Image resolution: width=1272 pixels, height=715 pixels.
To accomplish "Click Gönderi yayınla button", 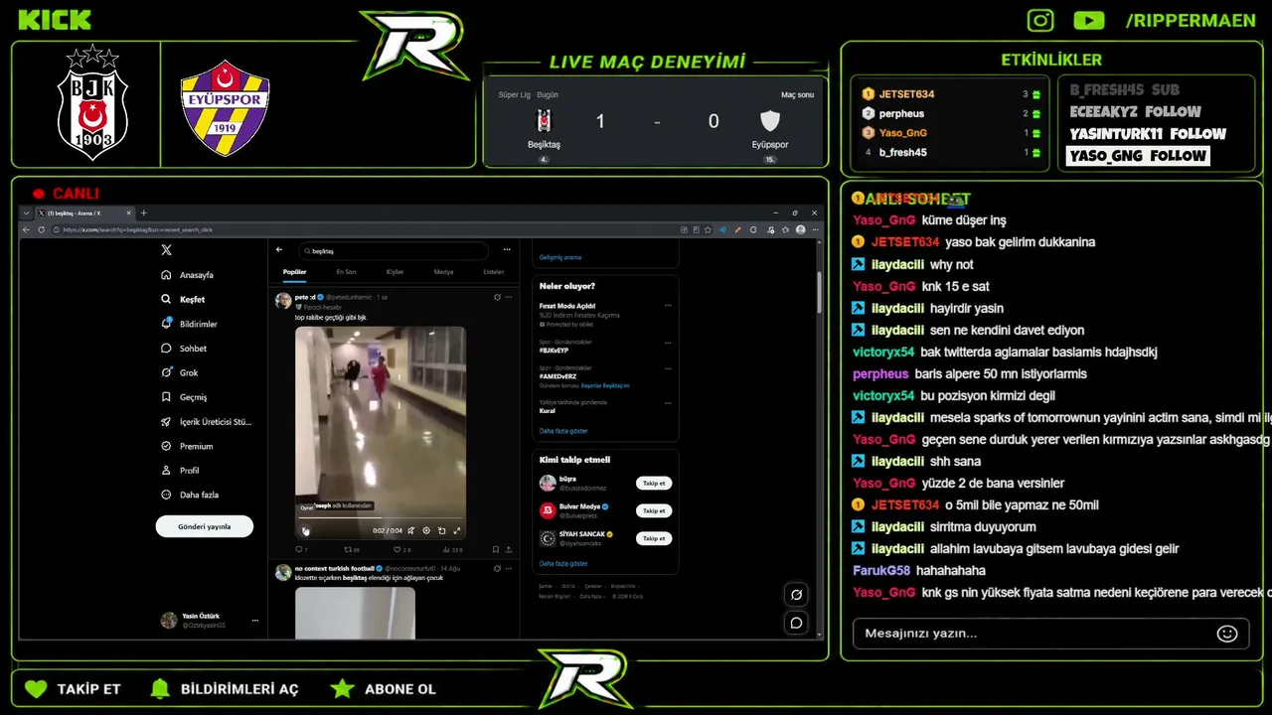I will (x=205, y=526).
